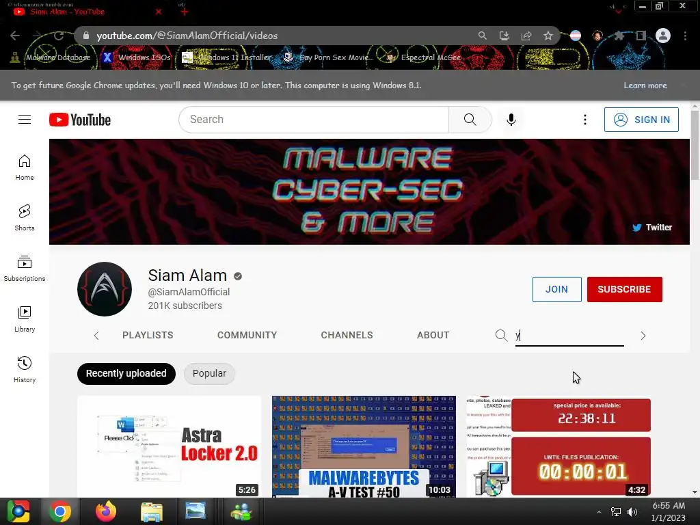
Task: Open Shorts in sidebar
Action: [25, 218]
